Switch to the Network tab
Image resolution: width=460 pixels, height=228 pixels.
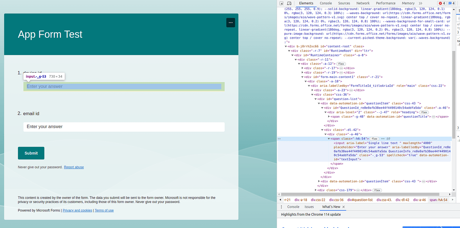click(363, 3)
